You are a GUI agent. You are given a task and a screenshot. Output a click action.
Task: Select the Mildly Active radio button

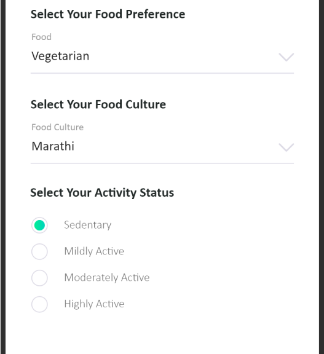click(39, 251)
